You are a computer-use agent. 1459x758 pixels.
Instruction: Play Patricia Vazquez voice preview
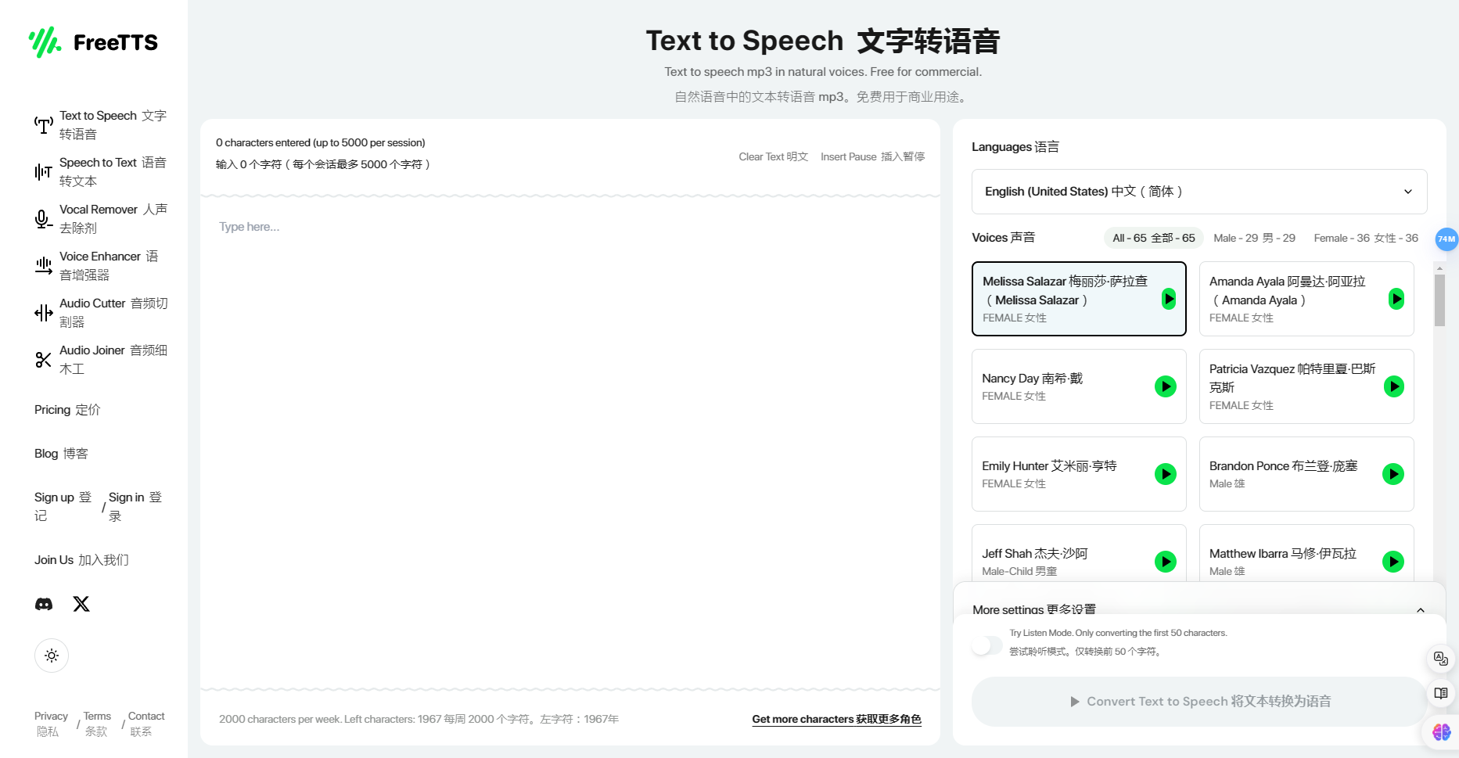[1394, 386]
